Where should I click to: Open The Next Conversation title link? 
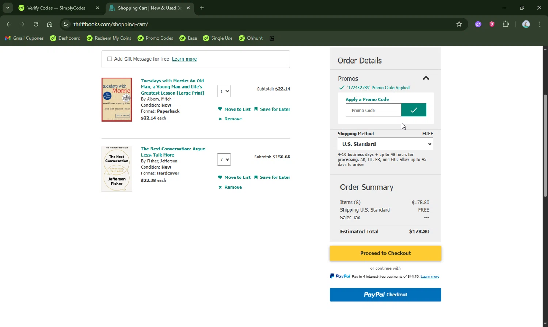[173, 152]
